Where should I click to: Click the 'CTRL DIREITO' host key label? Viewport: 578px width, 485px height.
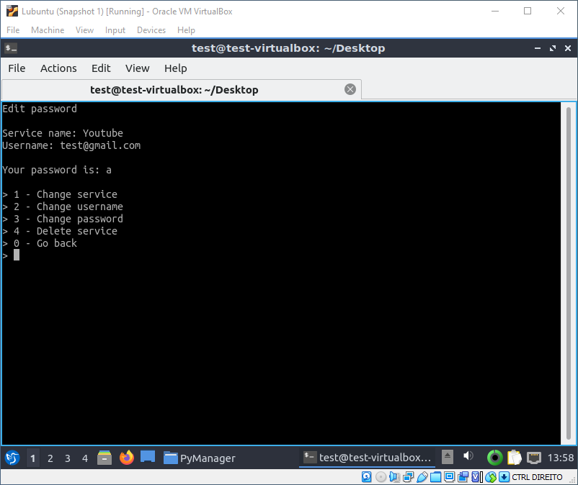coord(537,477)
